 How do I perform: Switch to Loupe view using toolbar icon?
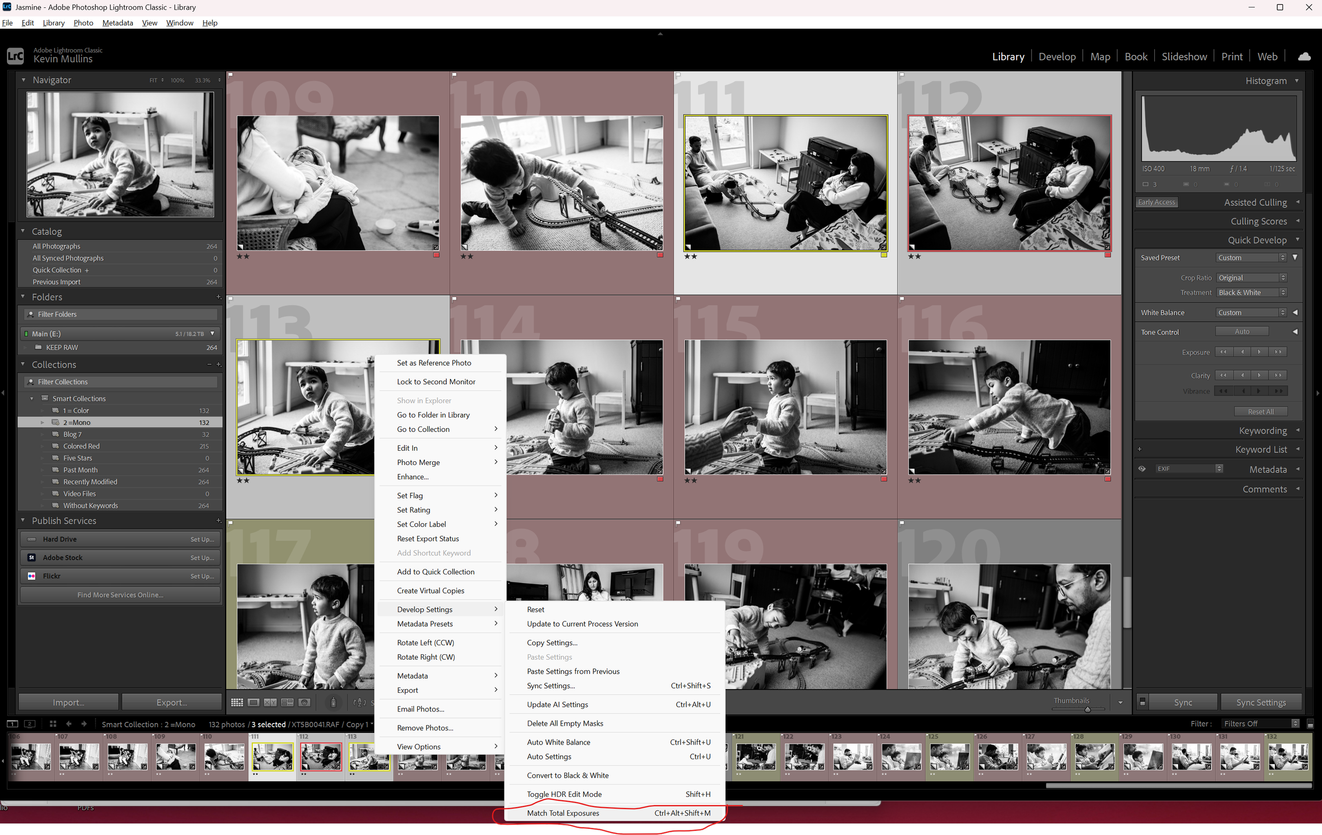point(254,702)
